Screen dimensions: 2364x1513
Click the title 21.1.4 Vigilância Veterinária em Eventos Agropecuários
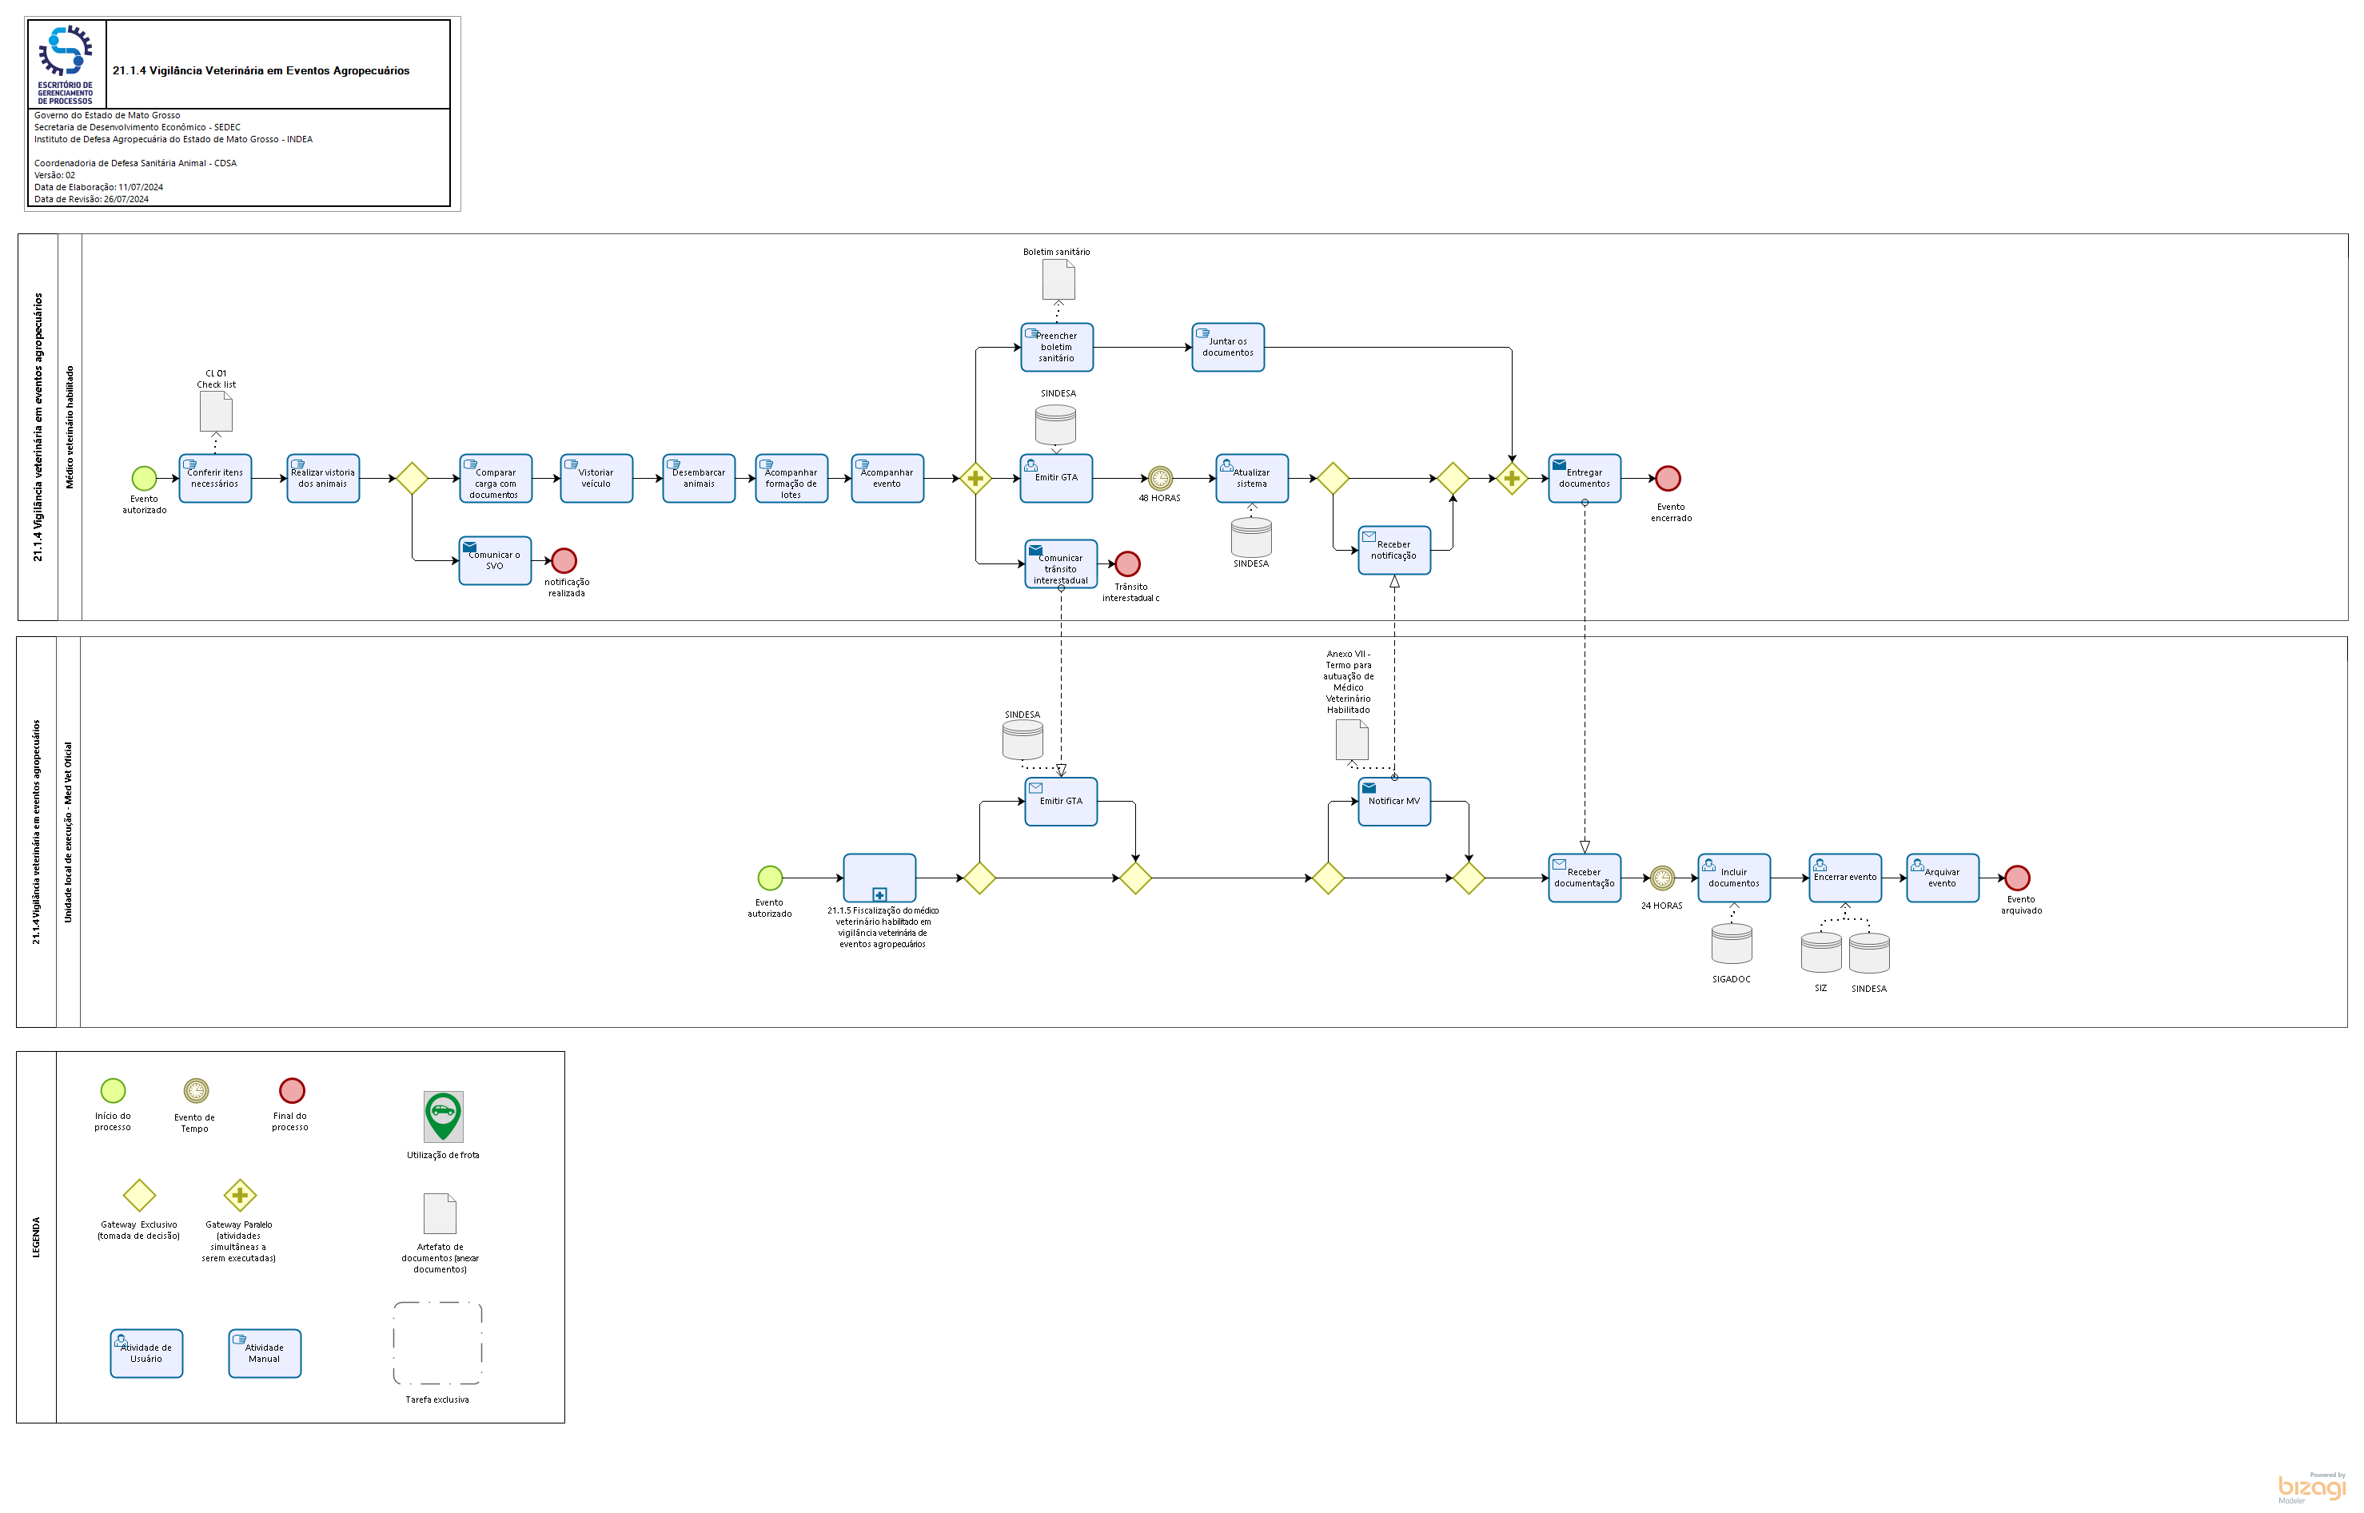[x=261, y=71]
